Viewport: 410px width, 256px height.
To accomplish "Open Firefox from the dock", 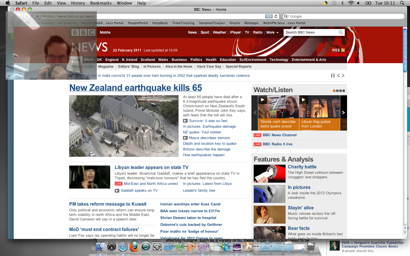I will pos(134,247).
